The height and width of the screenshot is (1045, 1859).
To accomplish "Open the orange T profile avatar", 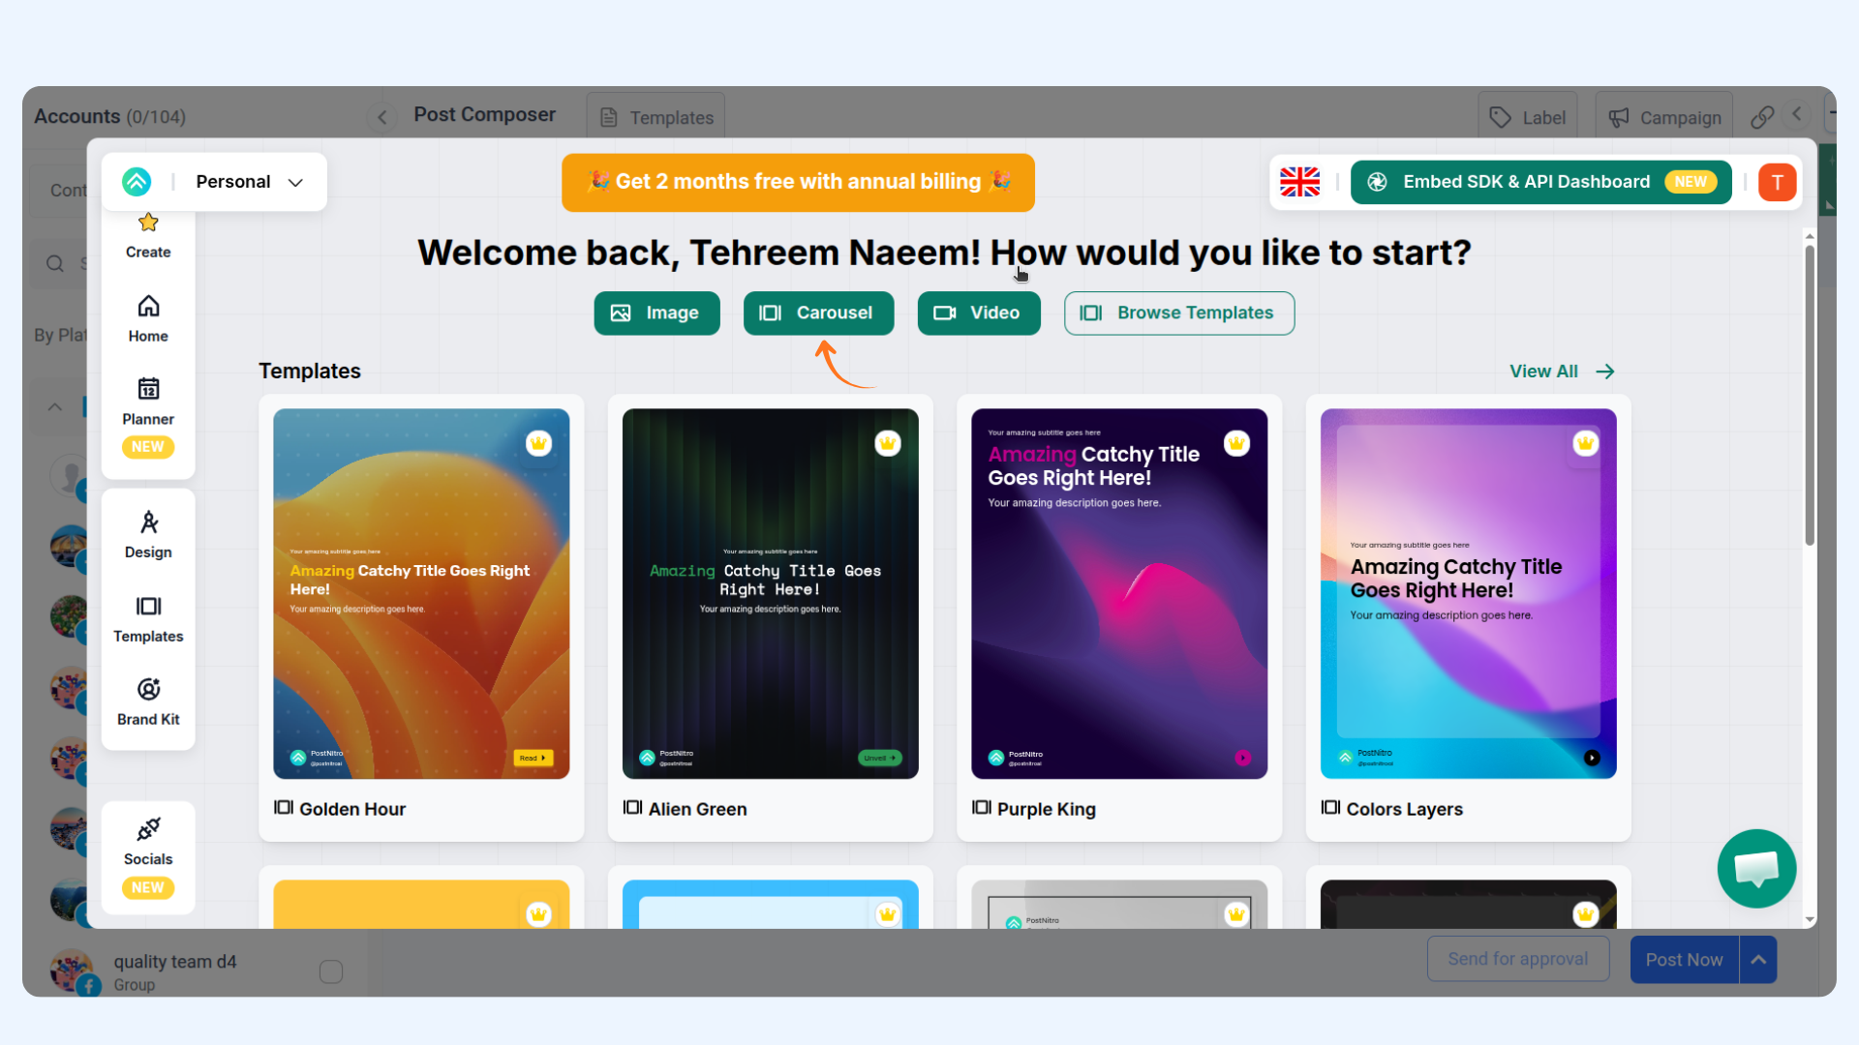I will [1777, 182].
